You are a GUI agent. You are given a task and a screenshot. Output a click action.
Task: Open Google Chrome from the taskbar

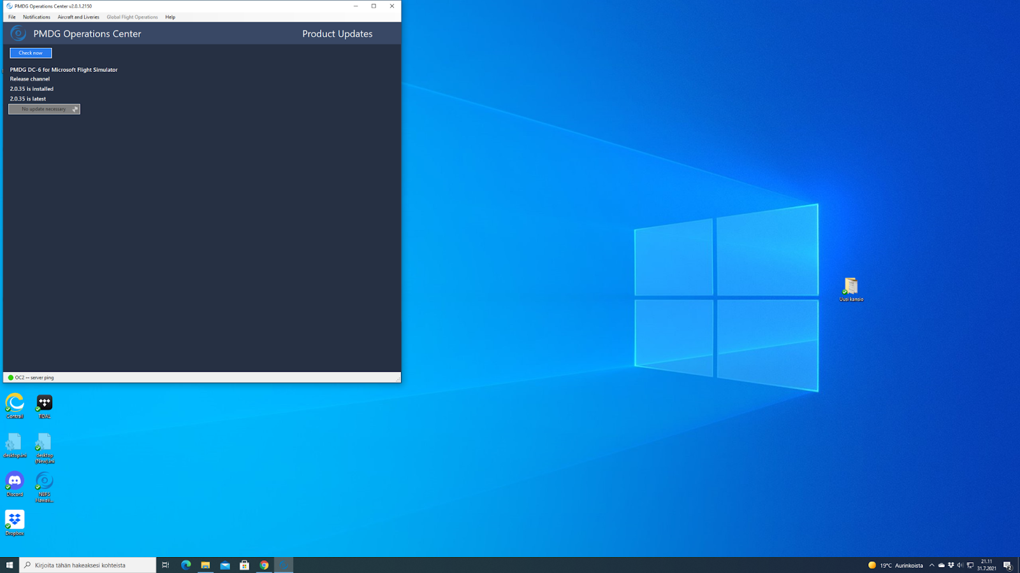(264, 565)
